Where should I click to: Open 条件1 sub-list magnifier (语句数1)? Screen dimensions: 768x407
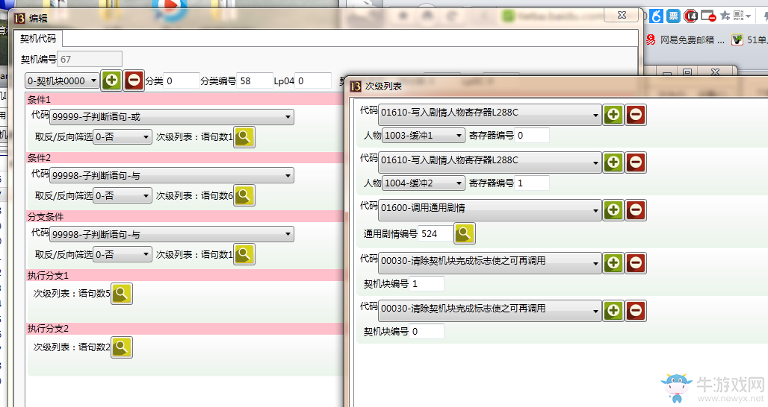[244, 137]
